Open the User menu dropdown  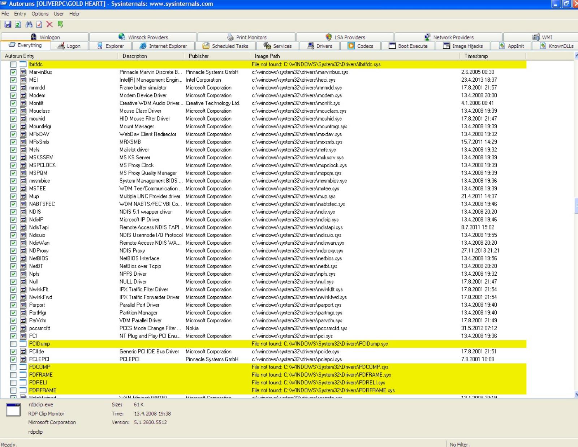[59, 14]
